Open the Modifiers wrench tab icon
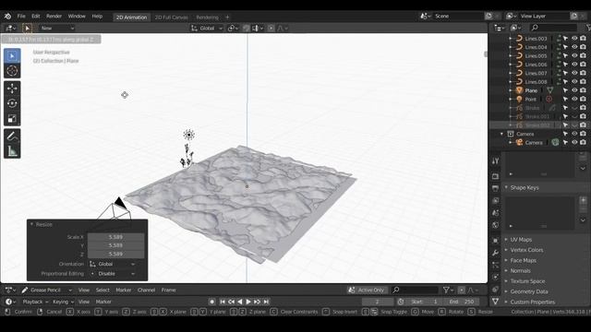Viewport: 591px width, 332px height. click(x=495, y=253)
